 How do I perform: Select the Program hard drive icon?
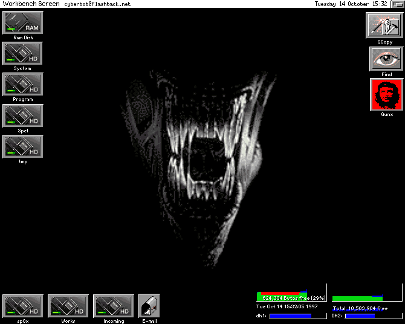(x=23, y=85)
